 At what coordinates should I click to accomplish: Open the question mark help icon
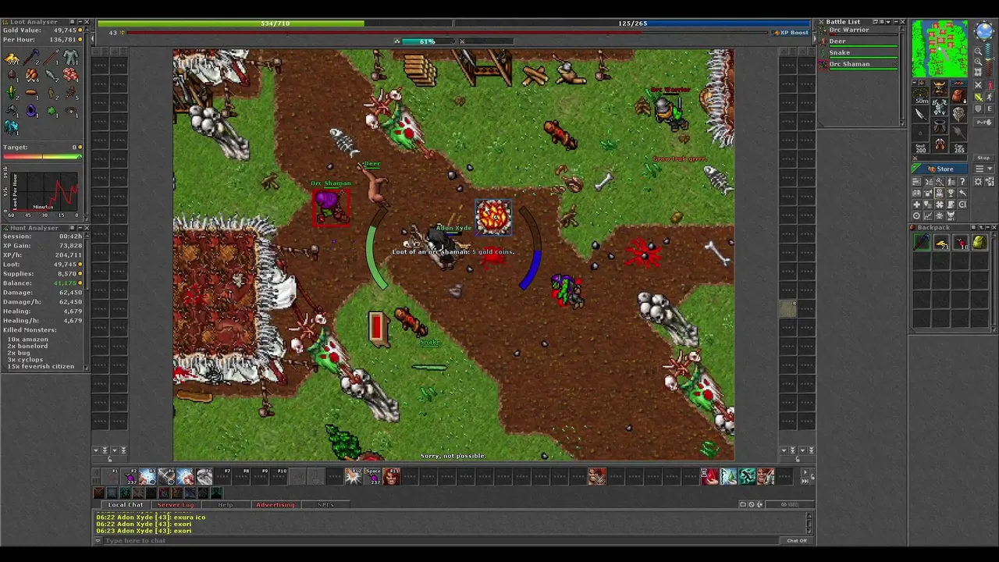click(962, 182)
